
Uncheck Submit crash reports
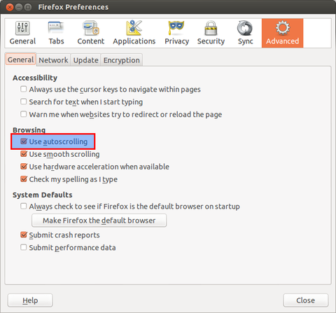(24, 235)
